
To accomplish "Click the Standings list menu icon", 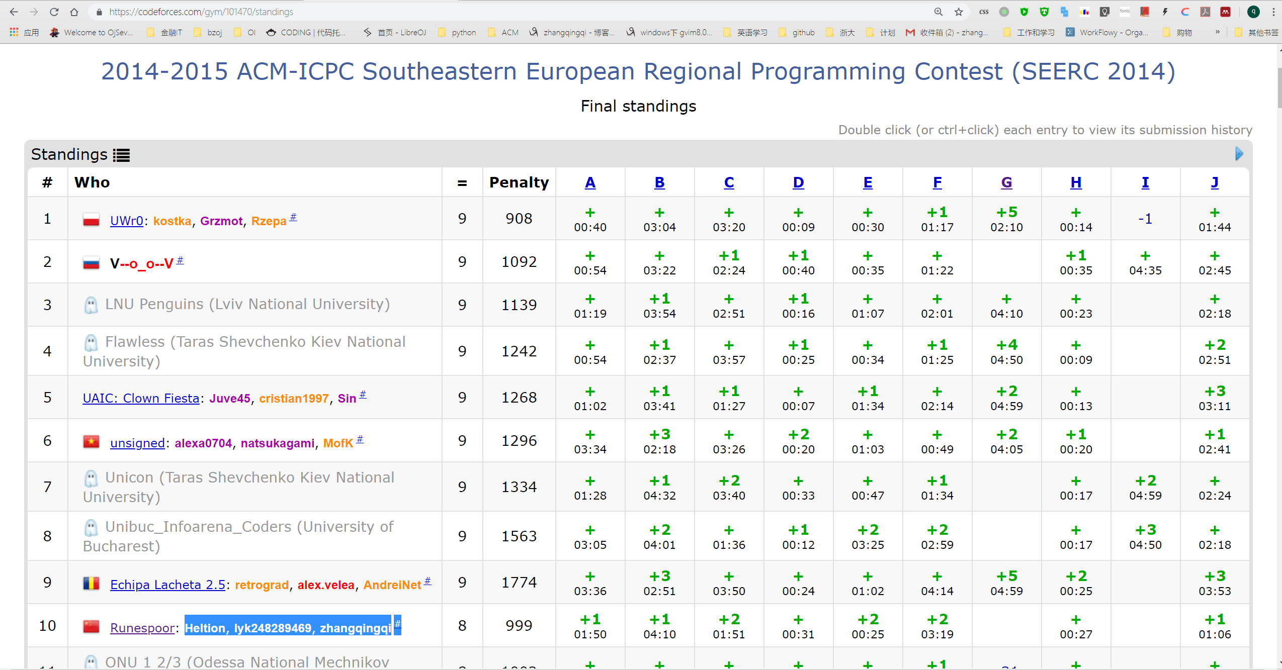I will (121, 155).
